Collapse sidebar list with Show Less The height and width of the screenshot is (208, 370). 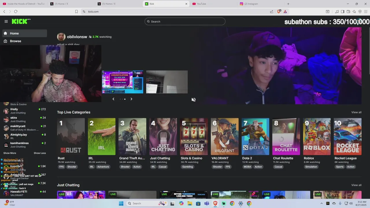40,153
